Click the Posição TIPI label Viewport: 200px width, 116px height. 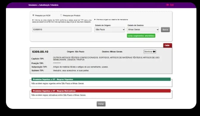(x=37, y=63)
